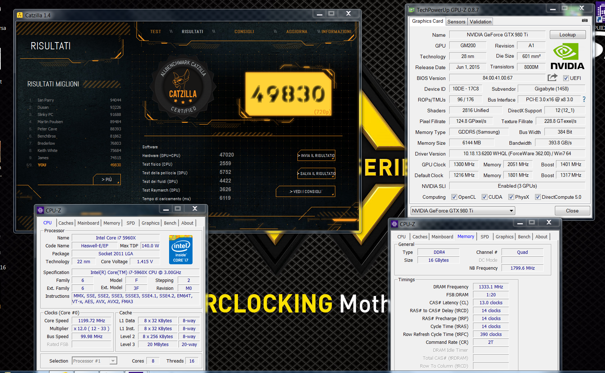
Task: Toggle the CUDA checkbox
Action: [x=485, y=197]
